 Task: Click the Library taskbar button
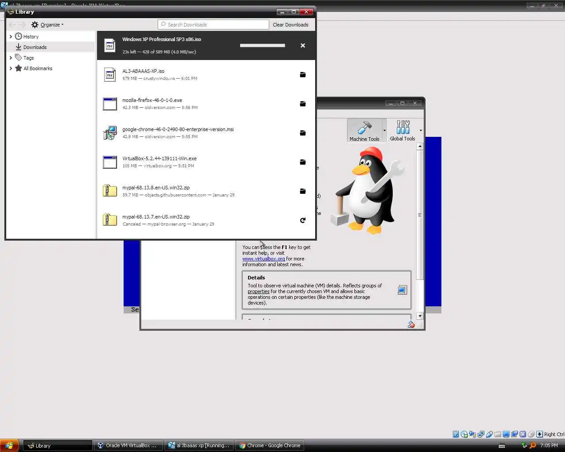57,445
